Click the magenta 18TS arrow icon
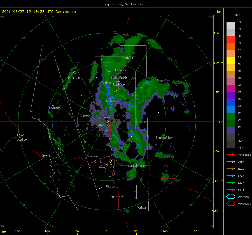This screenshot has width=252, height=235. click(x=231, y=190)
